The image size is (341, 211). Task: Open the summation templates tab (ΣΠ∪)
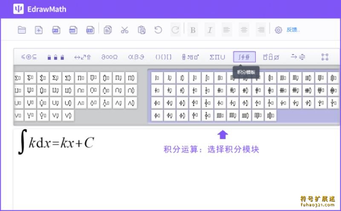(217, 57)
